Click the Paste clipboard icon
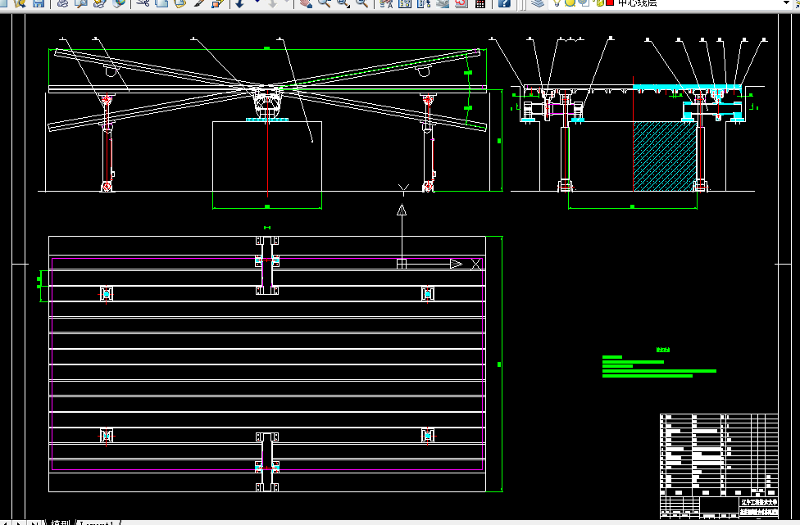800x525 pixels. (180, 3)
